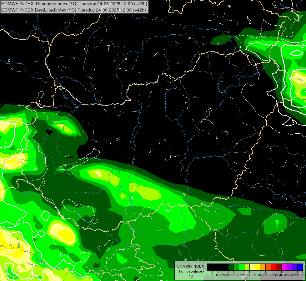Click the dark red 39–40 legend swatch
Image resolution: width=306 pixels, height=281 pixels.
[x=279, y=267]
